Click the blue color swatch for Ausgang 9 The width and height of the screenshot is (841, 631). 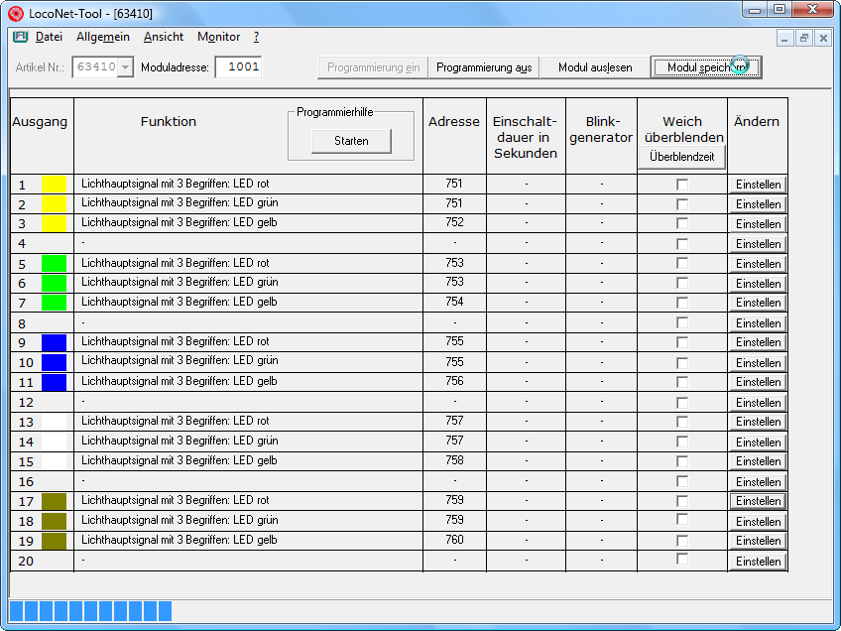(x=55, y=342)
